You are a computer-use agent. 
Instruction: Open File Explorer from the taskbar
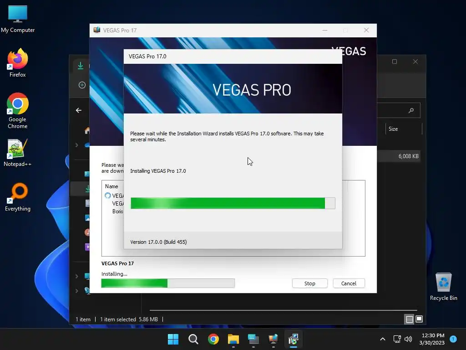[x=233, y=339]
